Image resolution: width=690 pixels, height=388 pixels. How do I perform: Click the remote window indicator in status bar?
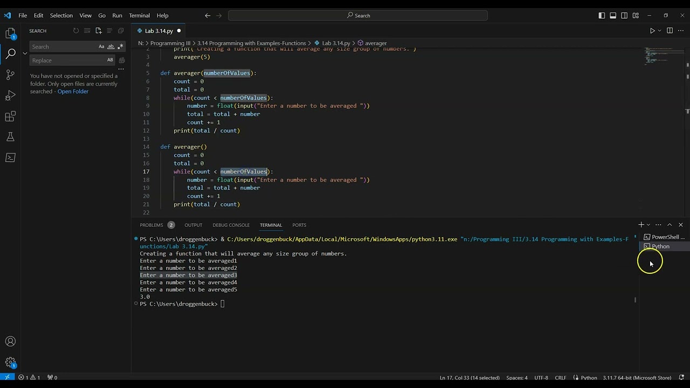(7, 377)
